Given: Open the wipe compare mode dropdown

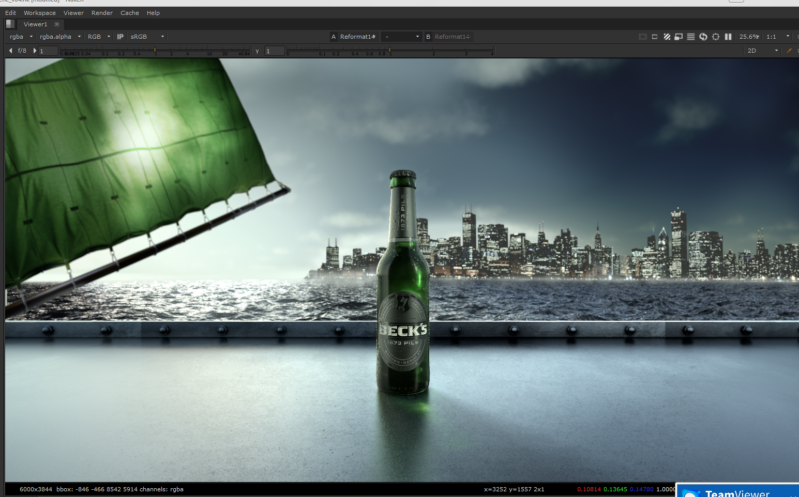Looking at the screenshot, I should pos(401,37).
